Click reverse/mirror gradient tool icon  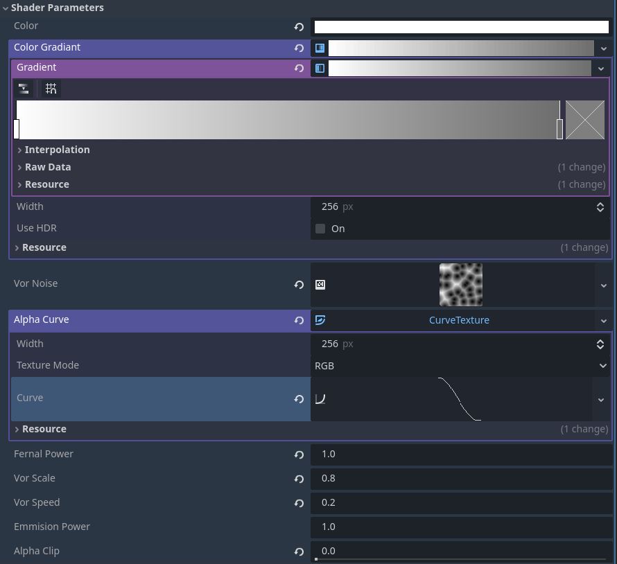[x=24, y=89]
